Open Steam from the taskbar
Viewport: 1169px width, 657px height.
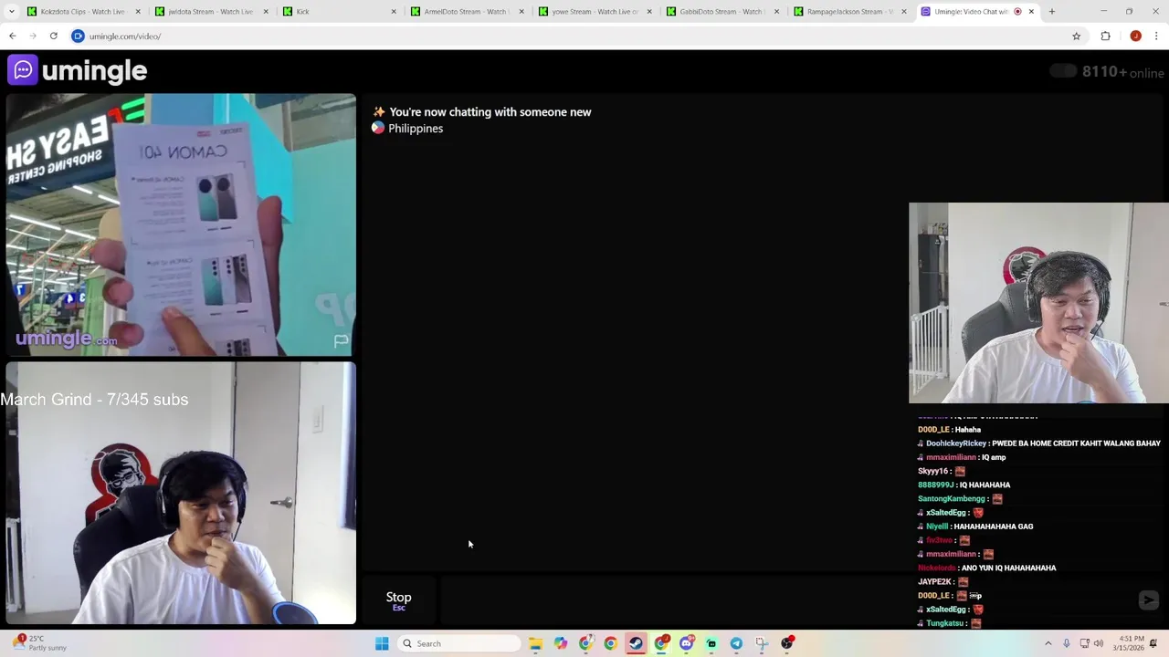(636, 643)
